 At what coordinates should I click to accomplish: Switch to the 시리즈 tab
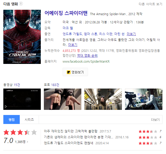tap(29, 119)
